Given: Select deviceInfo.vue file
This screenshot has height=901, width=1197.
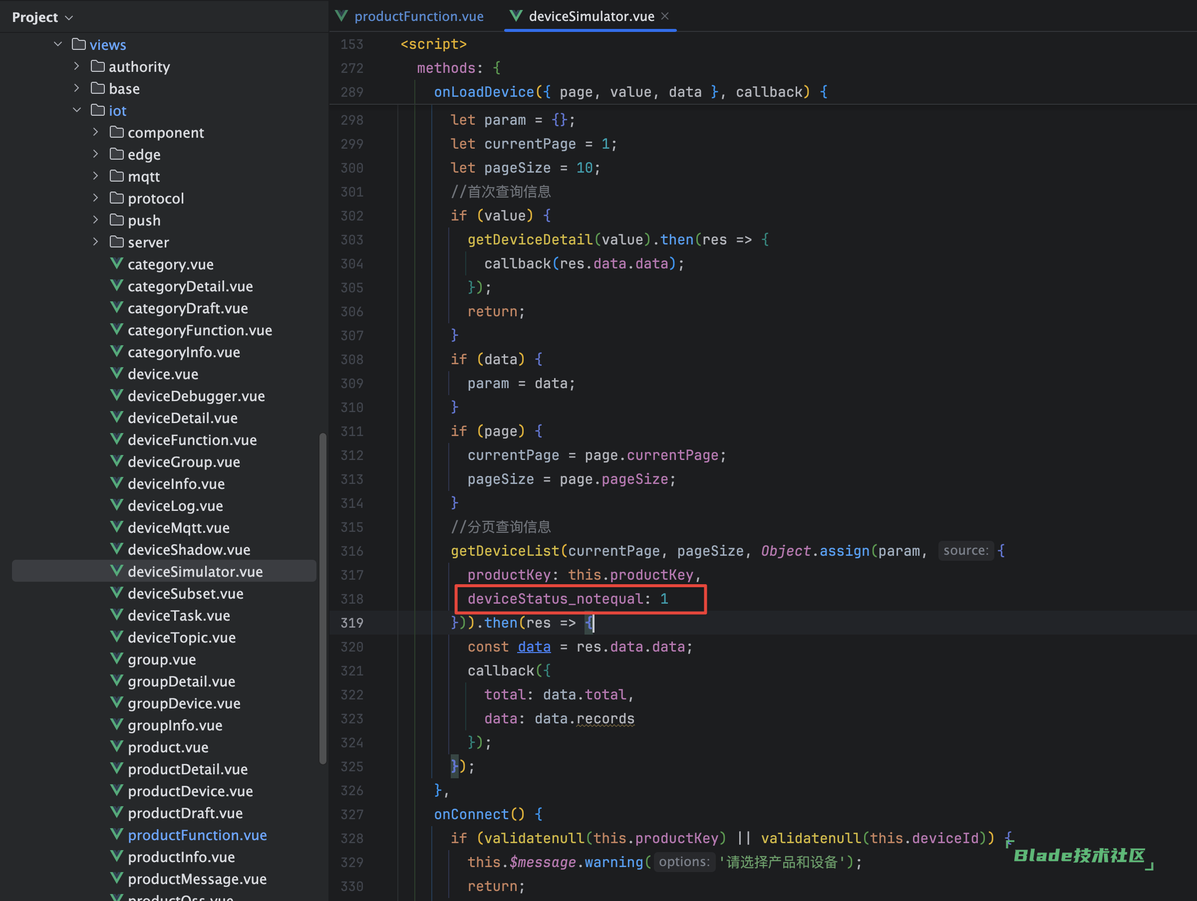Looking at the screenshot, I should tap(176, 483).
